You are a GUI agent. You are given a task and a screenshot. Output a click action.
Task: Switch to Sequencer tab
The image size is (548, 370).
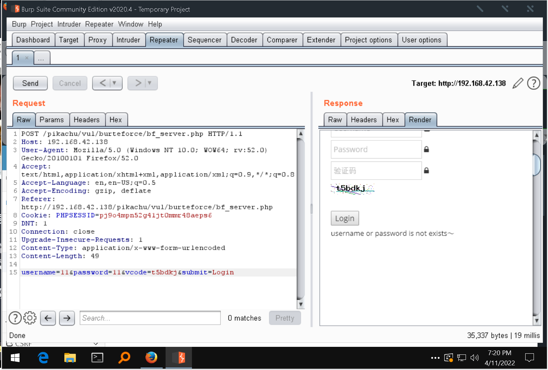pyautogui.click(x=205, y=40)
